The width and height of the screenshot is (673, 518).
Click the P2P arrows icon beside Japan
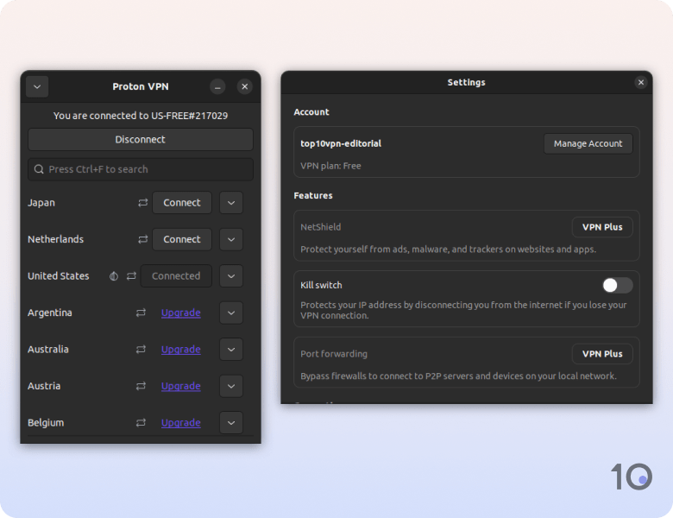click(143, 203)
